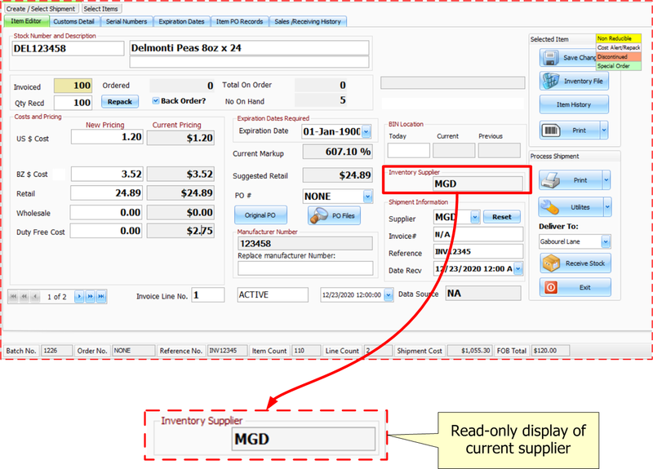
Task: Open the Date Recv dropdown arrow
Action: point(518,269)
